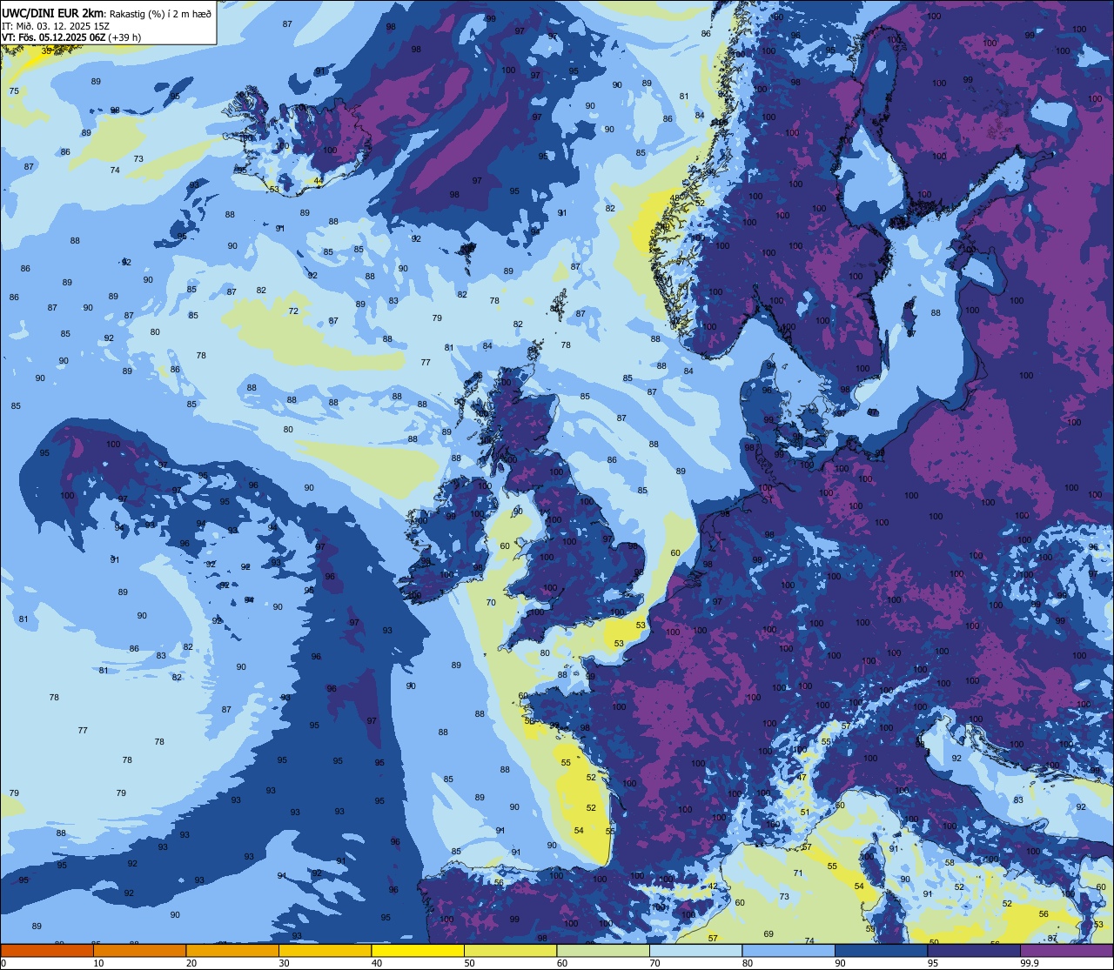Viewport: 1114px width, 970px height.
Task: Click the yellow-green 50–60 legend swatch
Action: (x=510, y=950)
